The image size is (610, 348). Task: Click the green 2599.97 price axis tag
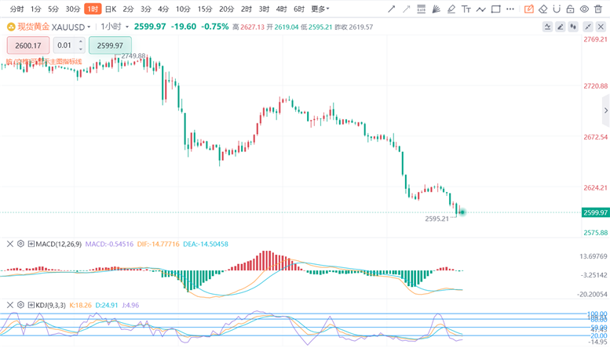click(x=595, y=212)
